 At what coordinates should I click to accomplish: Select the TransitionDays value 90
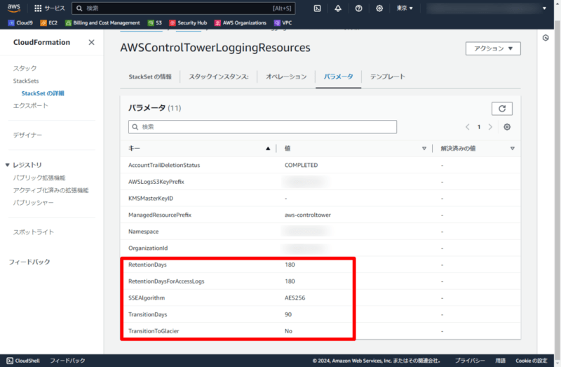[x=288, y=314]
